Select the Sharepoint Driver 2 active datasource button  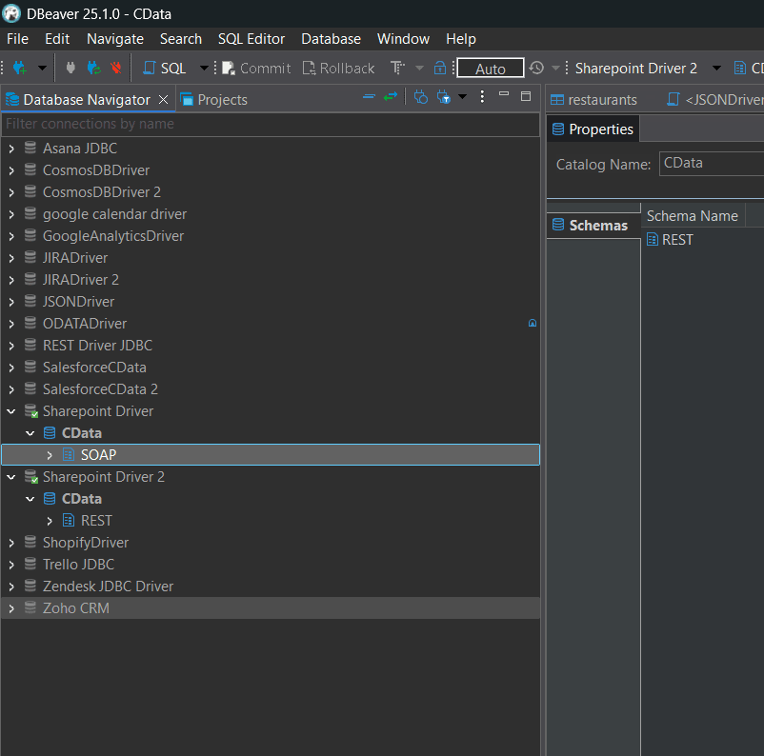(636, 68)
